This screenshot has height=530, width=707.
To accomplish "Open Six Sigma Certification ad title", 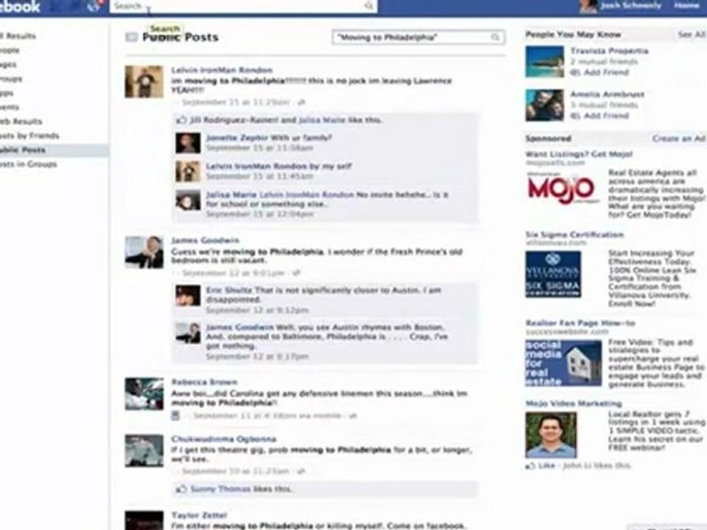I will pos(574,235).
